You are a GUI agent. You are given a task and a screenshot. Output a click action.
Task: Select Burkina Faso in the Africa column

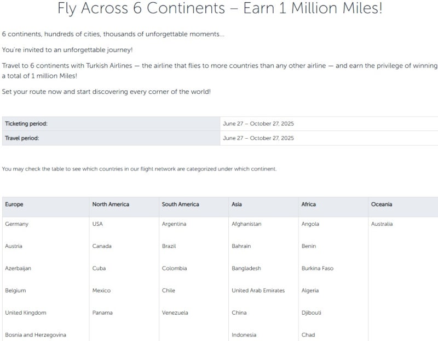(317, 269)
